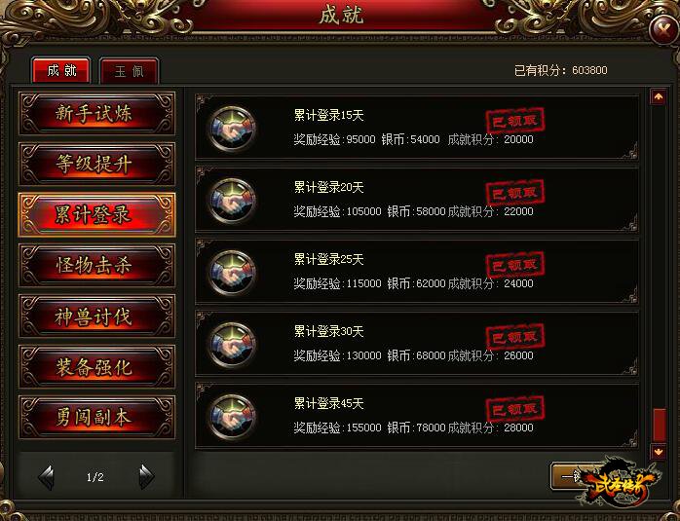Select the 装备强化 category
Image resolution: width=680 pixels, height=521 pixels.
pos(97,367)
